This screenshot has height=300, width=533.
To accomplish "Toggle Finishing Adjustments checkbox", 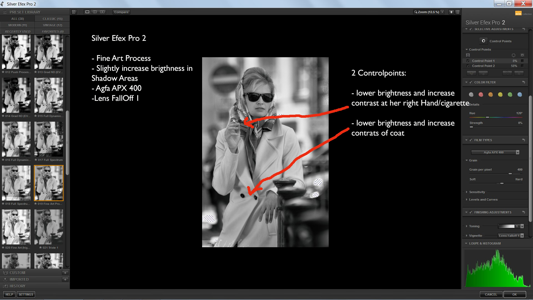I will click(471, 212).
